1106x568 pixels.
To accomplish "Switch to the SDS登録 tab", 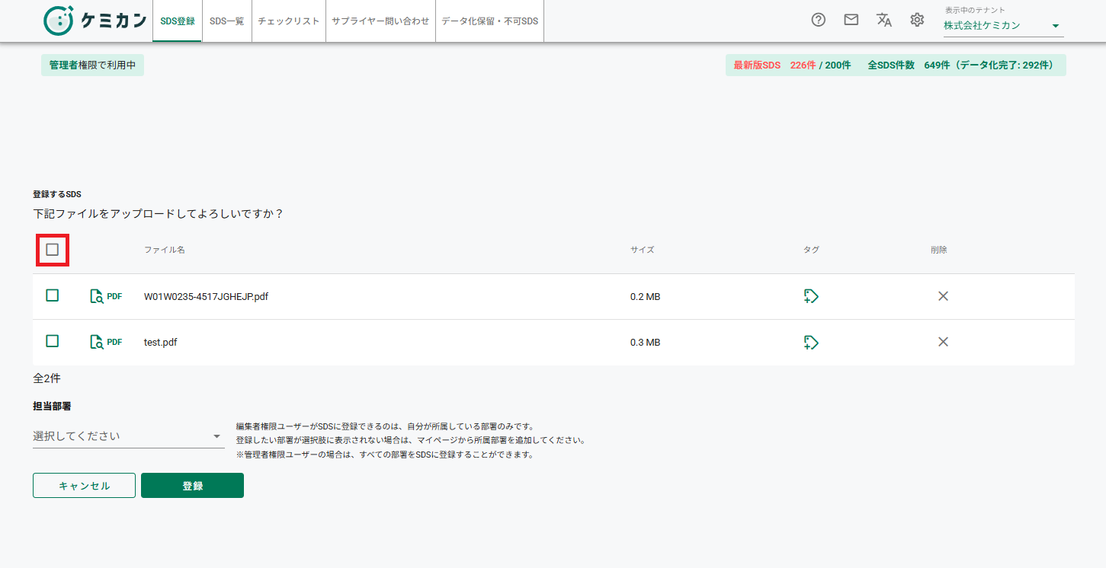I will click(178, 21).
